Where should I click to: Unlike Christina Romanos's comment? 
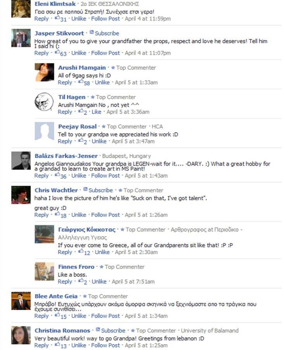coord(79,345)
